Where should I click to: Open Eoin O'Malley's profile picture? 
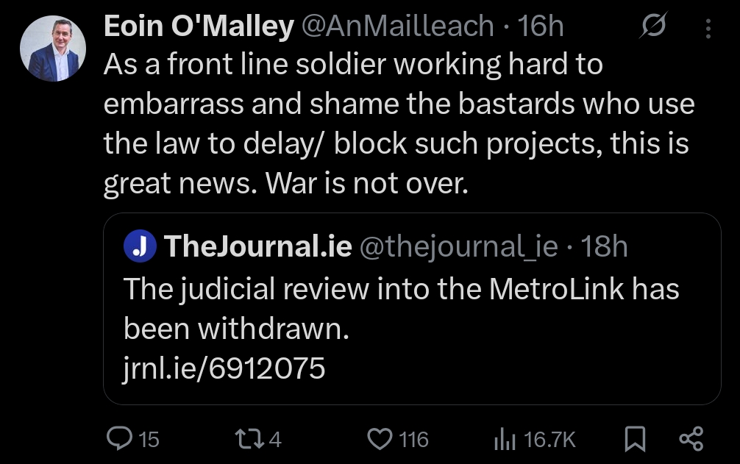(53, 49)
